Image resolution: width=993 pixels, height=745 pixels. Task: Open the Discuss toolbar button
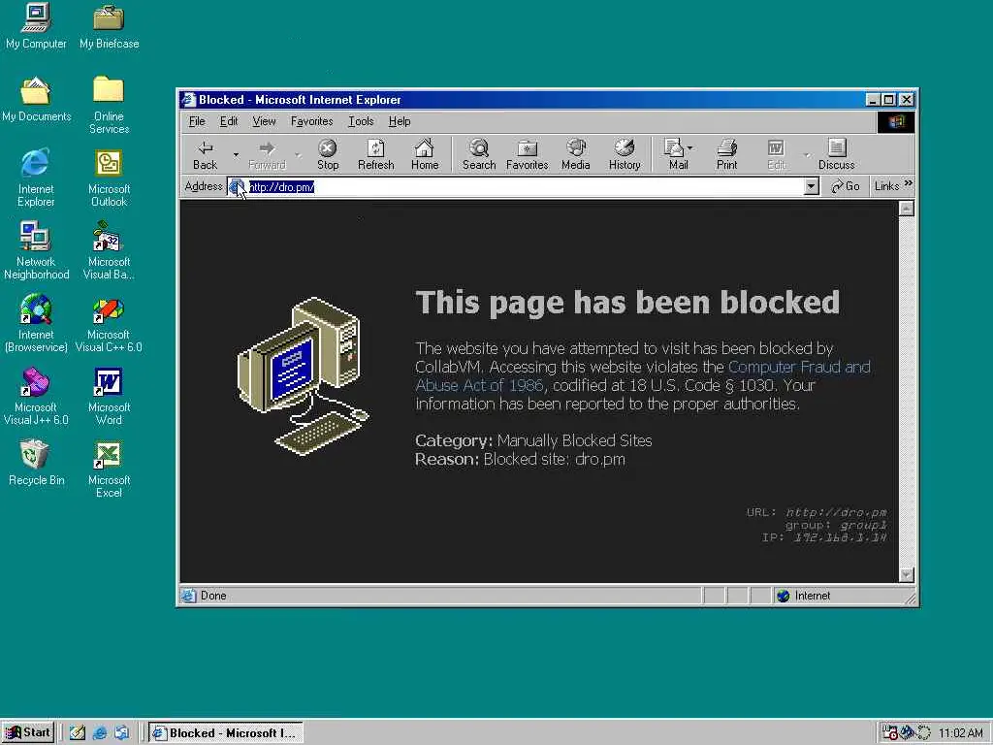point(836,155)
